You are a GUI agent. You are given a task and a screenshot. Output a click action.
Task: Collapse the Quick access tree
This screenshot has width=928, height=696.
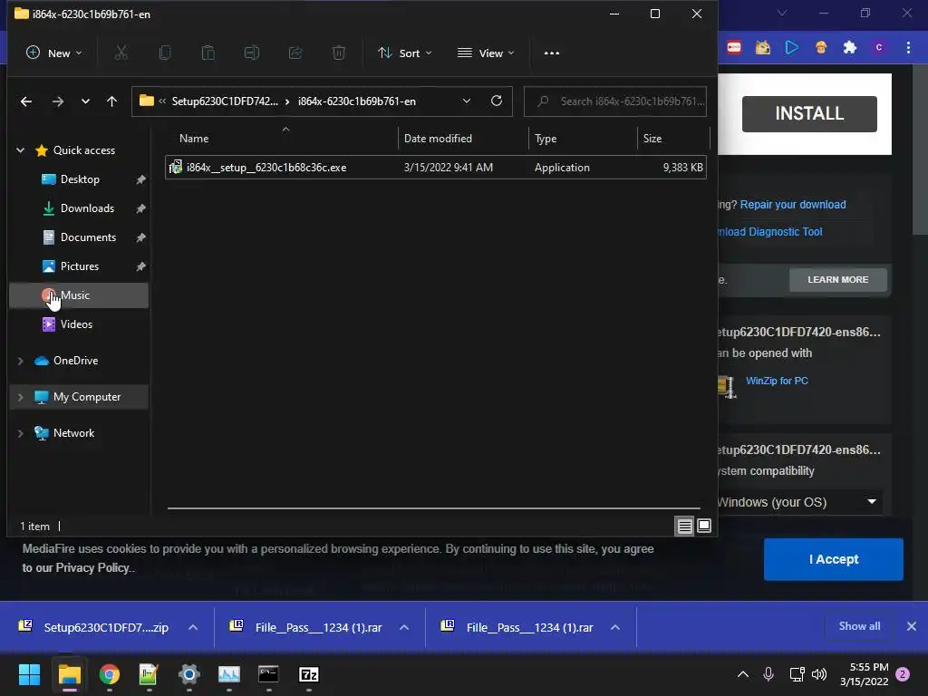point(20,150)
